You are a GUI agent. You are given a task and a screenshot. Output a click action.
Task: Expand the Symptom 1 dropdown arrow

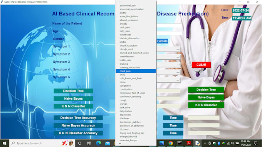pyautogui.click(x=178, y=49)
